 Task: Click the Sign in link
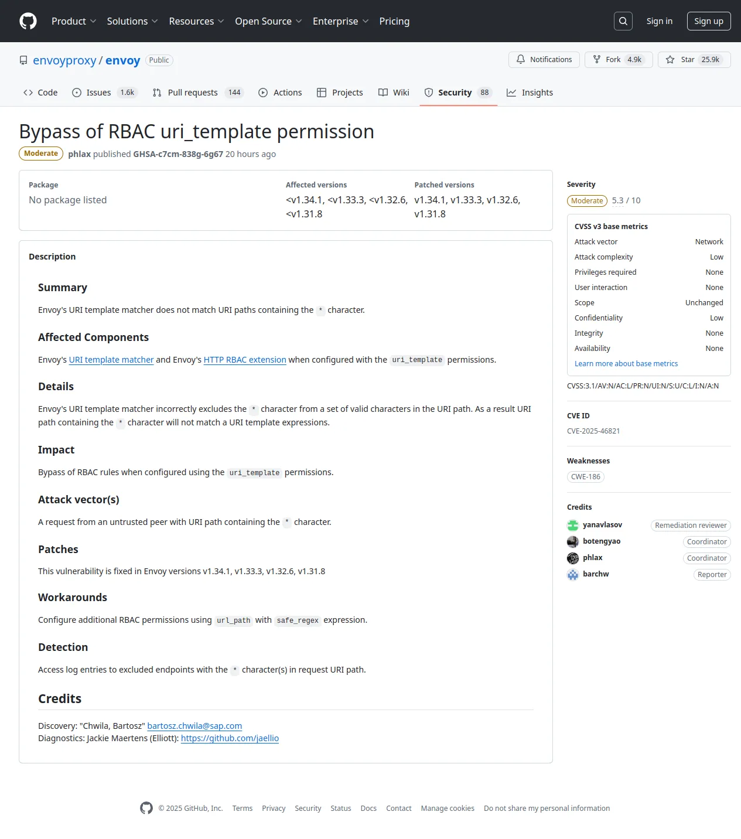[660, 21]
